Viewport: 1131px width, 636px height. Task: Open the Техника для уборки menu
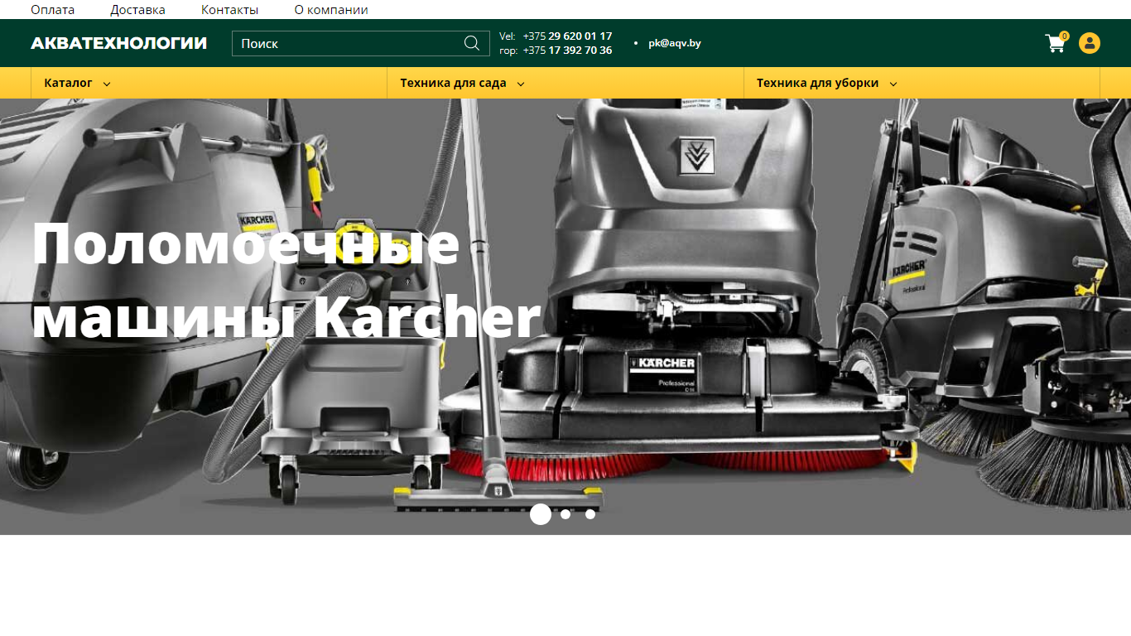922,83
